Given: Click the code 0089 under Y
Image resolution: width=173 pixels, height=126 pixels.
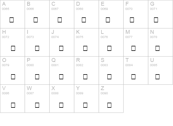Looking at the screenshot, I should (x=79, y=93).
